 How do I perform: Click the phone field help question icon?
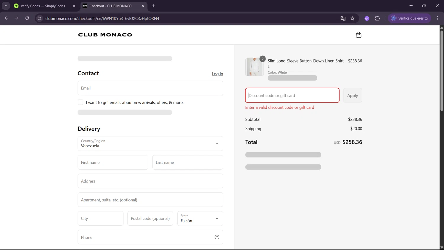(x=217, y=237)
